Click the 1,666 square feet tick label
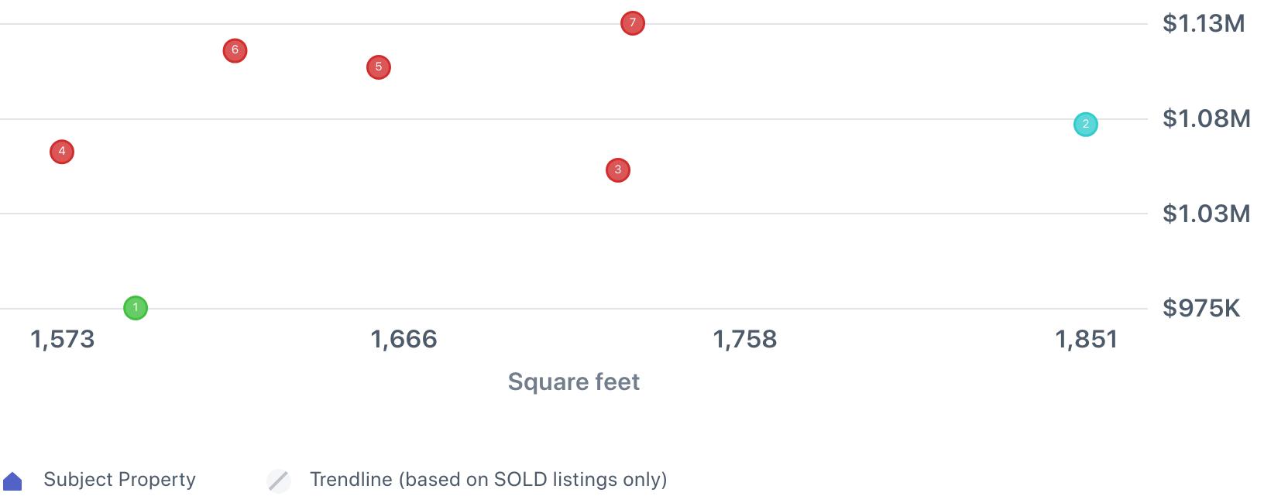 click(404, 339)
